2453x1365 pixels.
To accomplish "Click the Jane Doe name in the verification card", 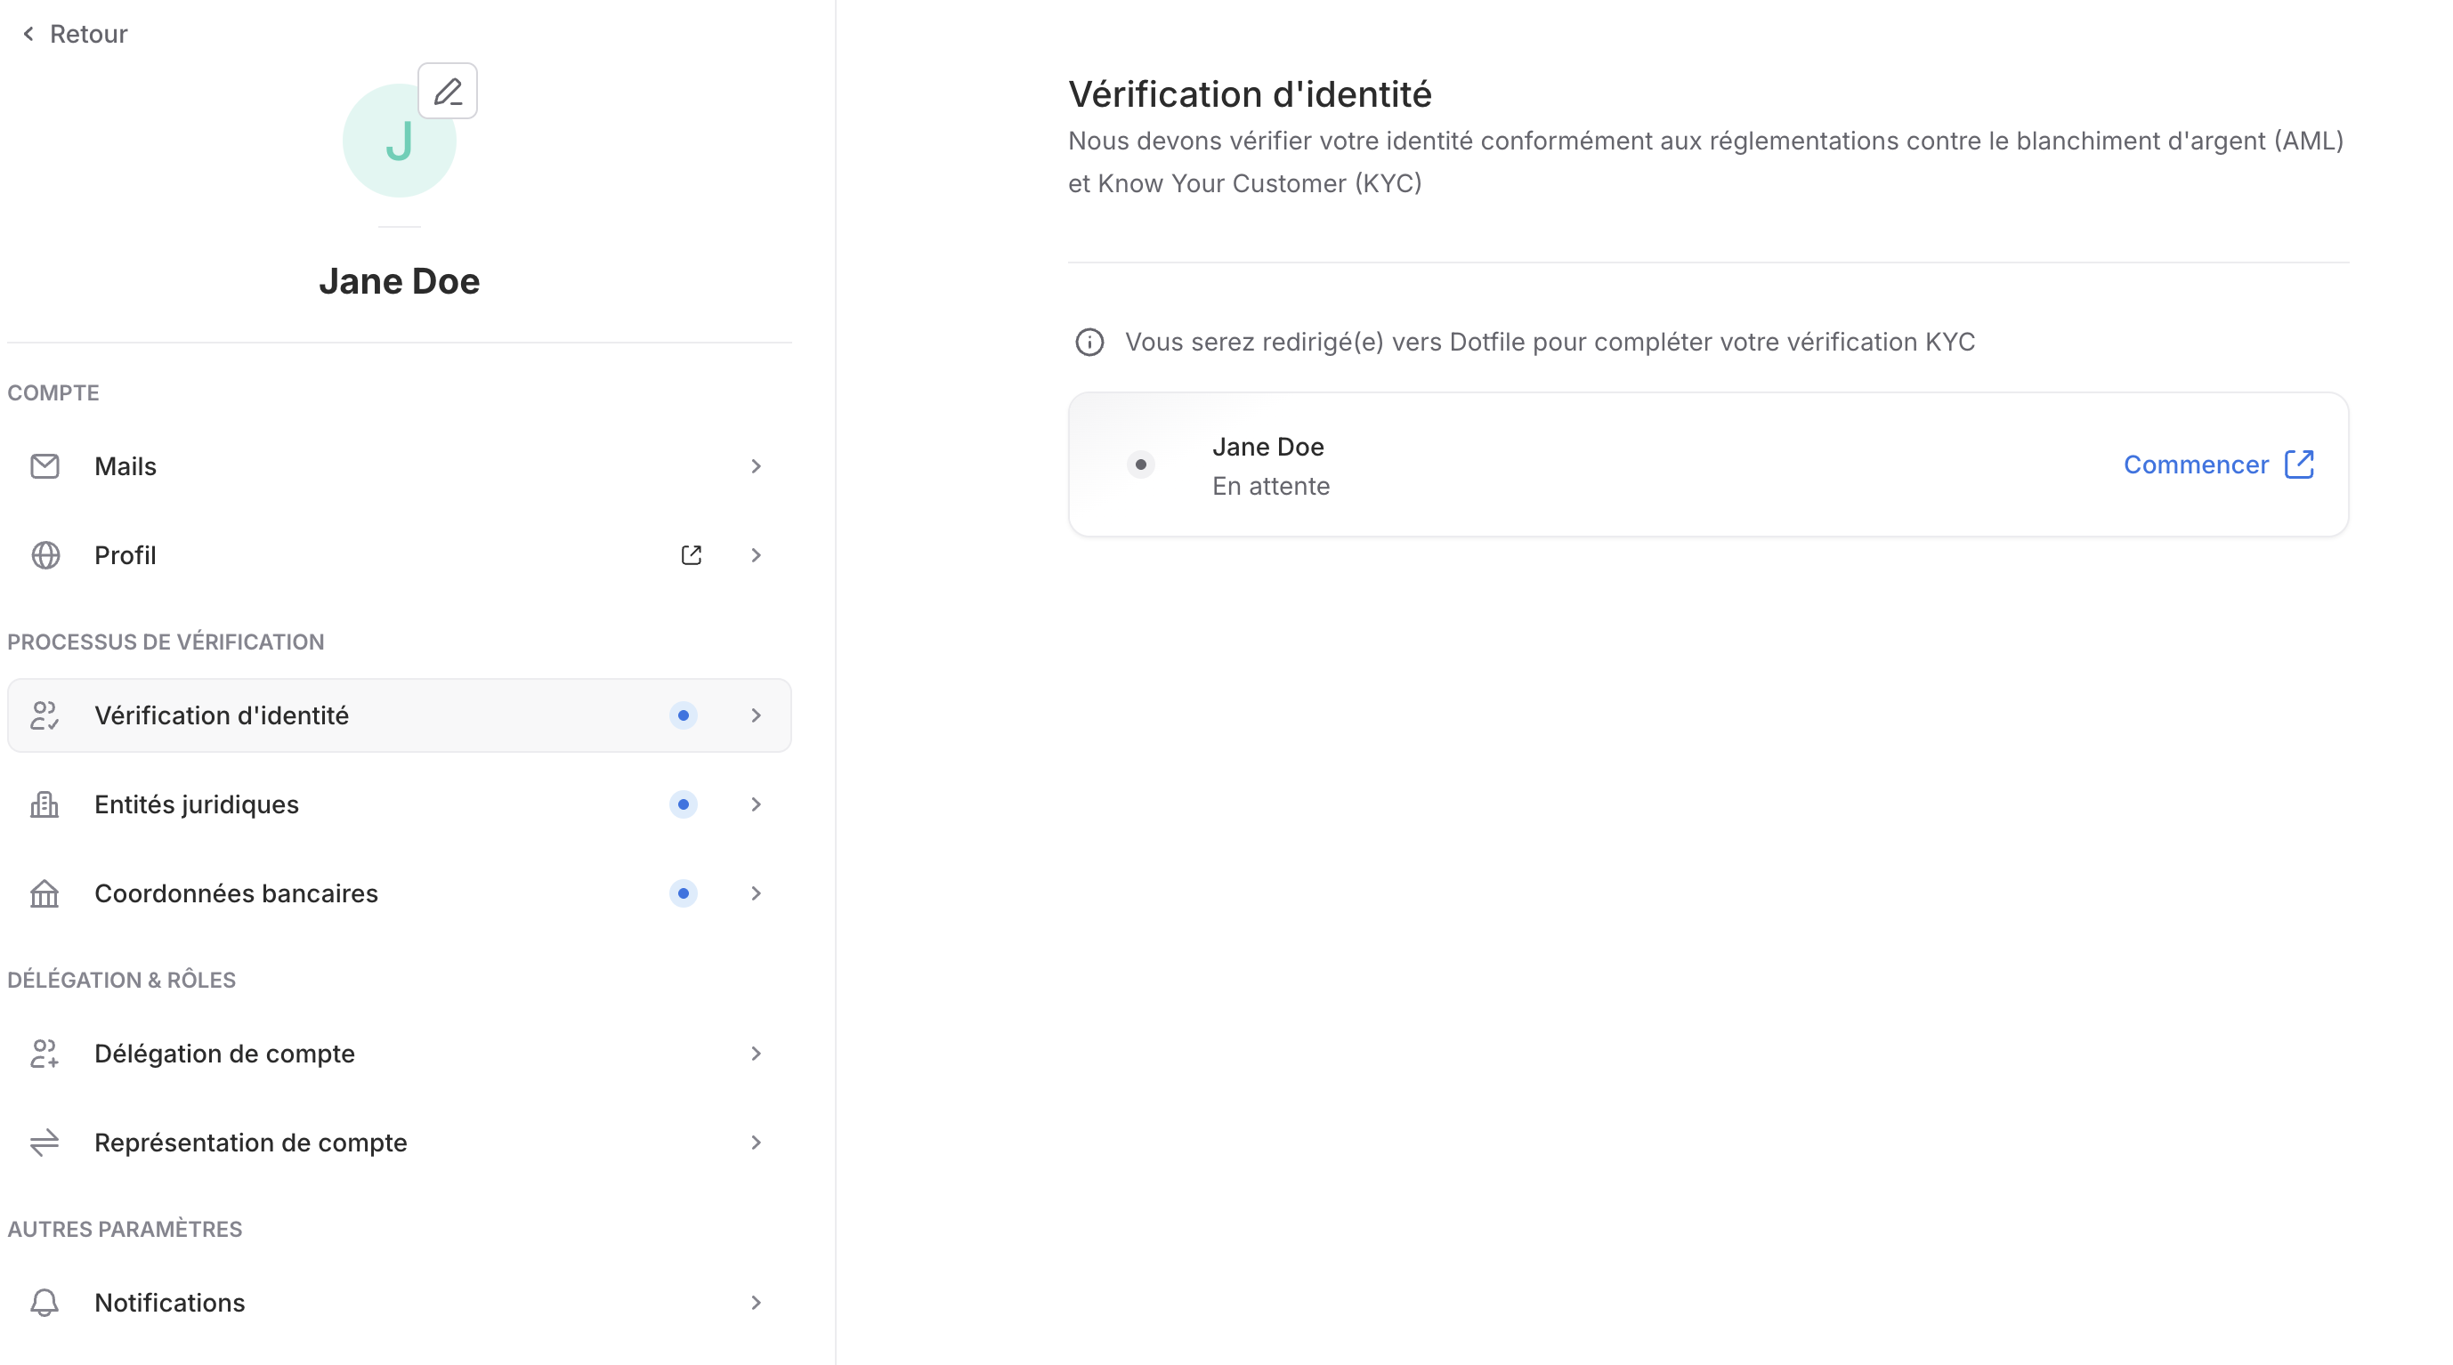I will [x=1267, y=447].
